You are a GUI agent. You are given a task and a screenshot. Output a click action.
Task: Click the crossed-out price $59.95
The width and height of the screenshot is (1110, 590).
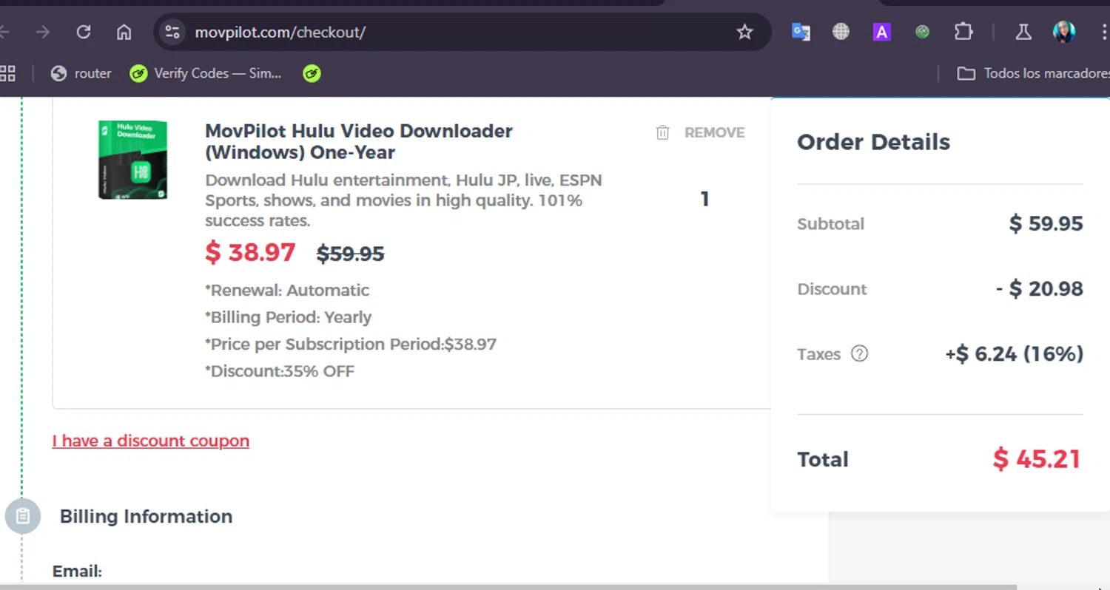(350, 254)
